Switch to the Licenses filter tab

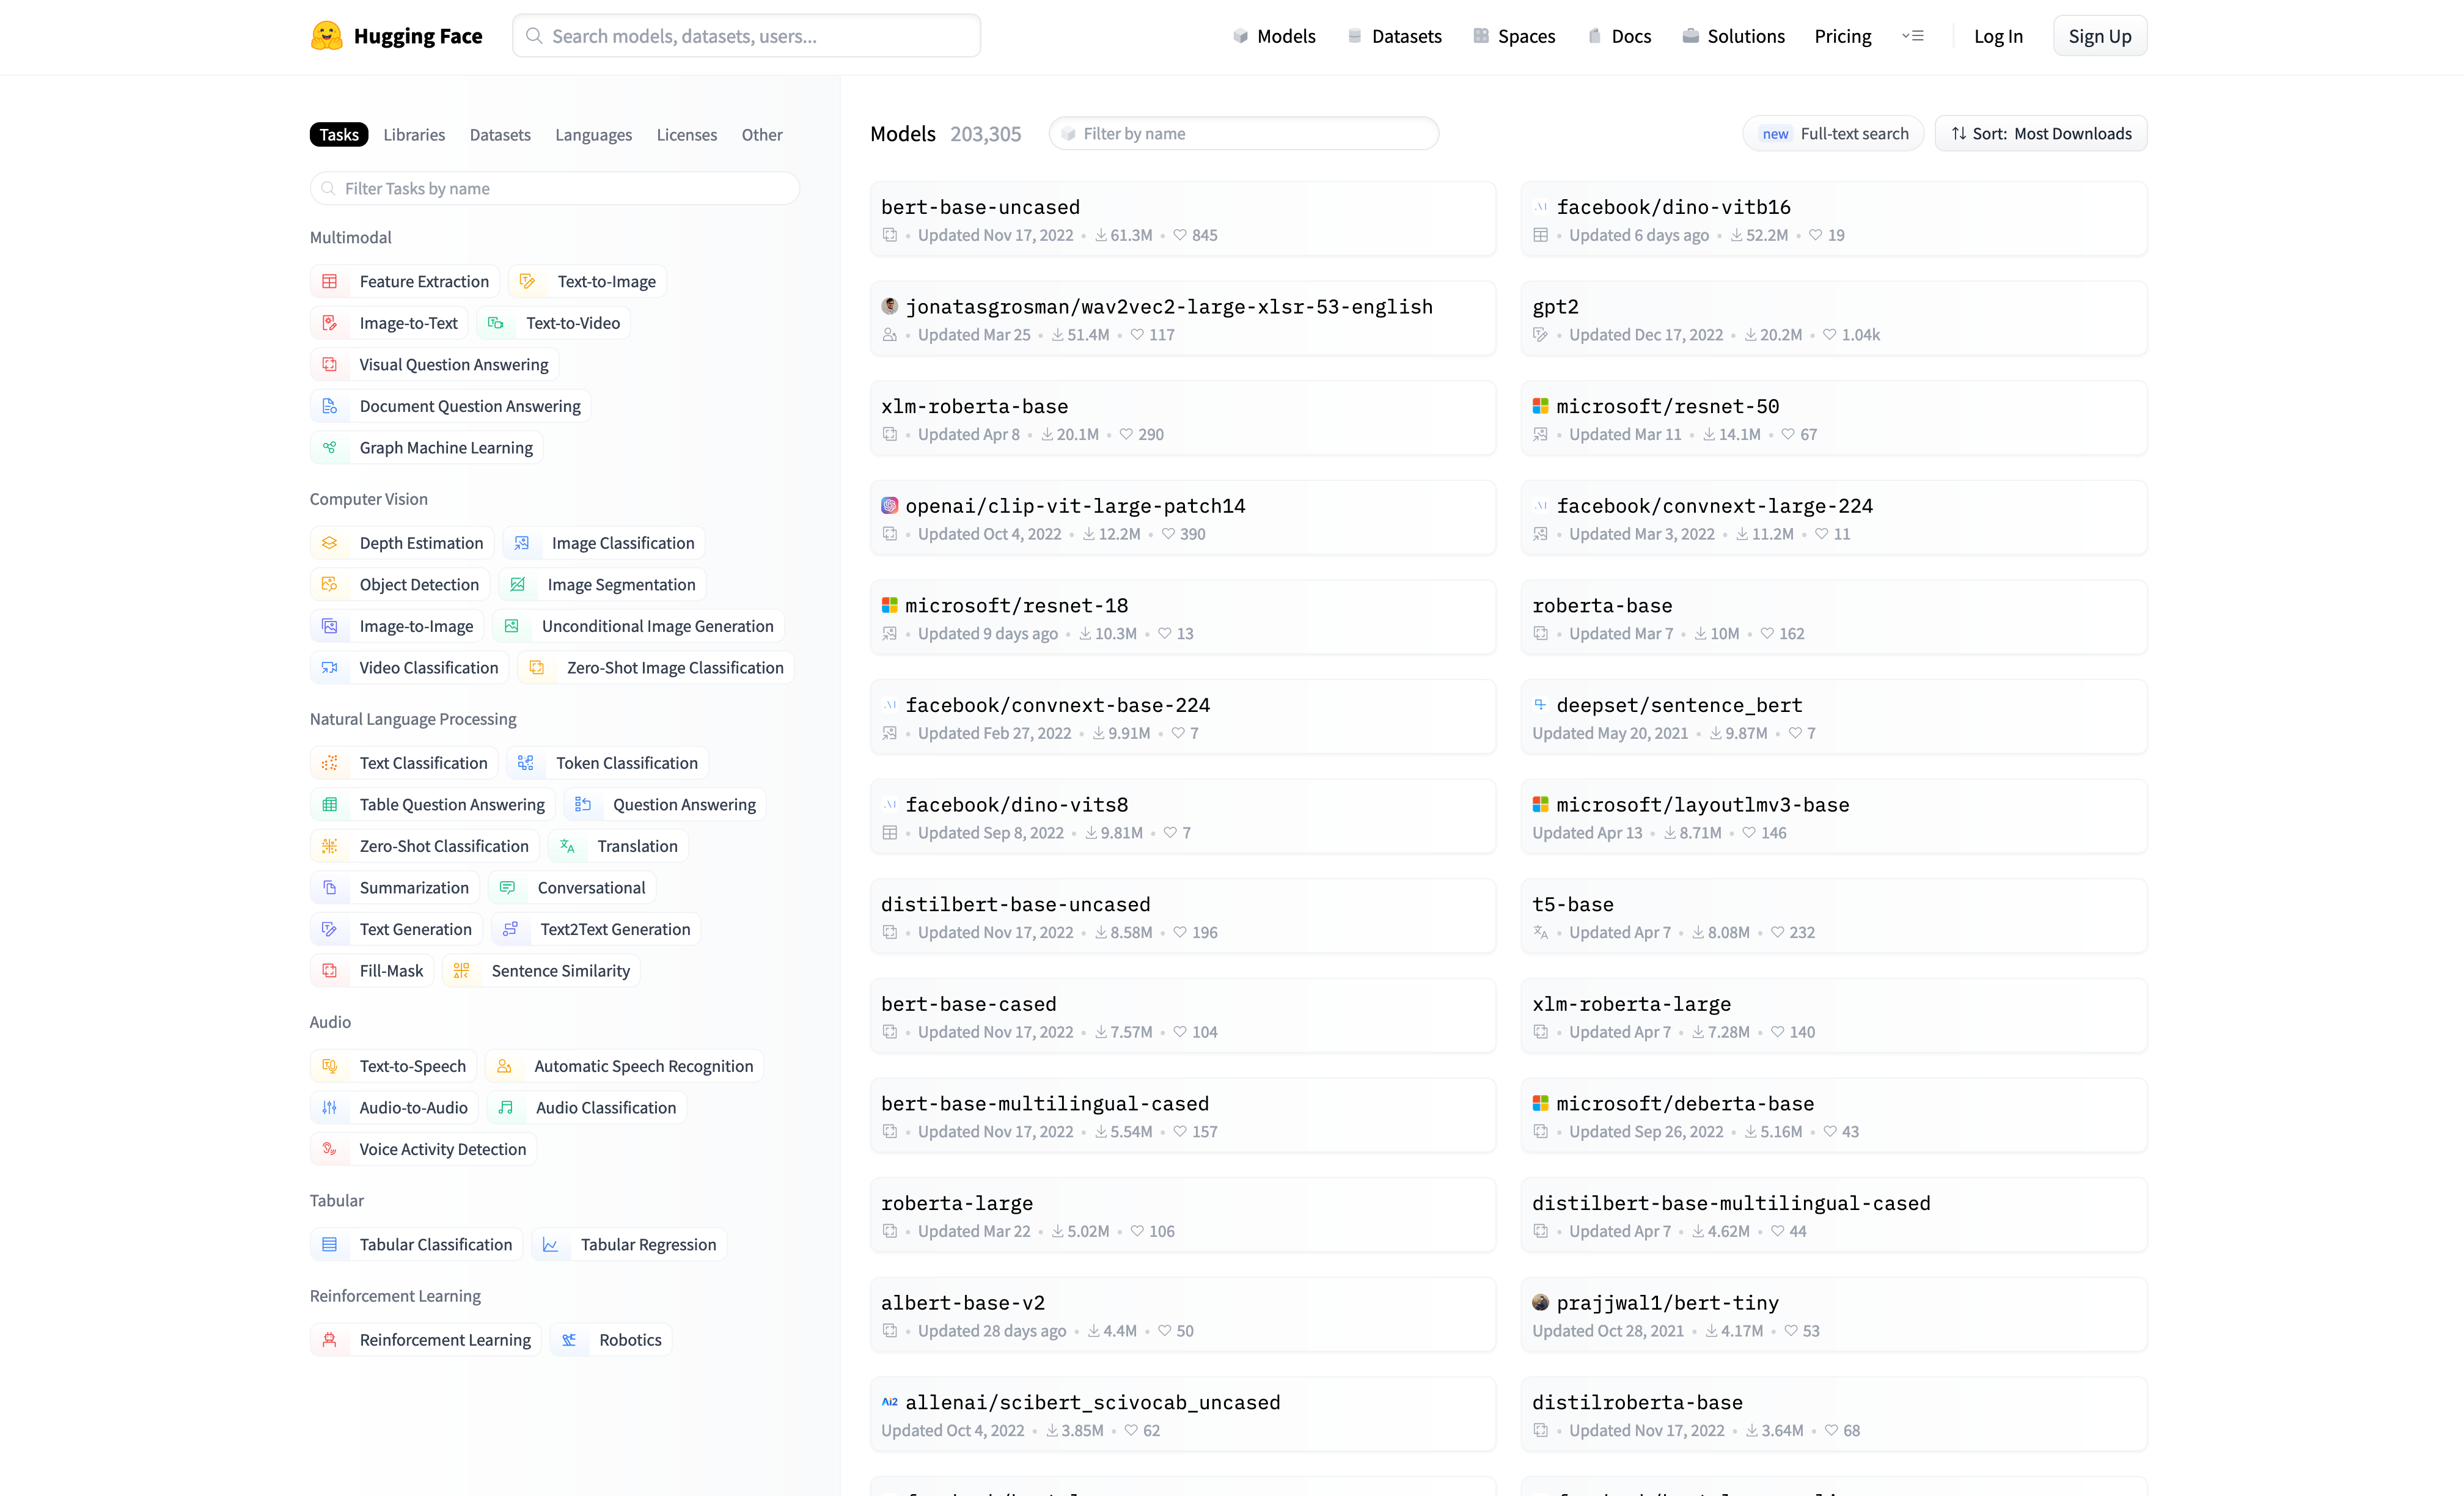pos(686,135)
